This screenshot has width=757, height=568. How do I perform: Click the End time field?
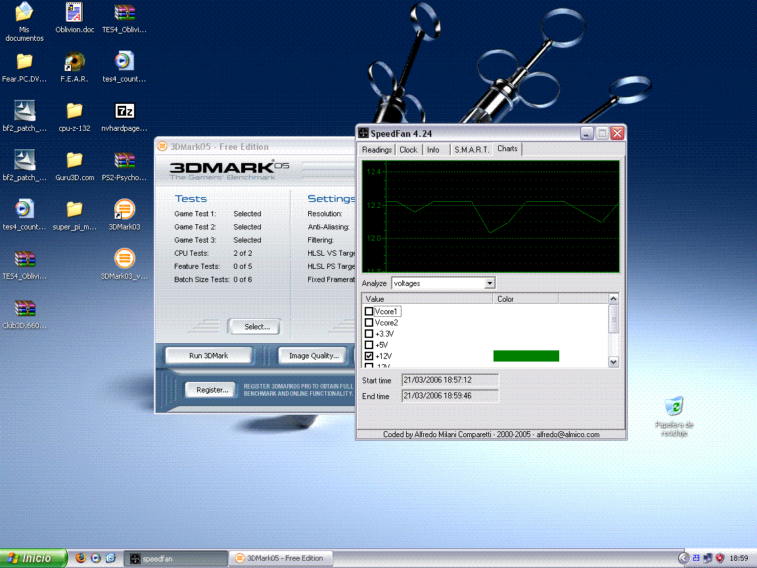(450, 396)
